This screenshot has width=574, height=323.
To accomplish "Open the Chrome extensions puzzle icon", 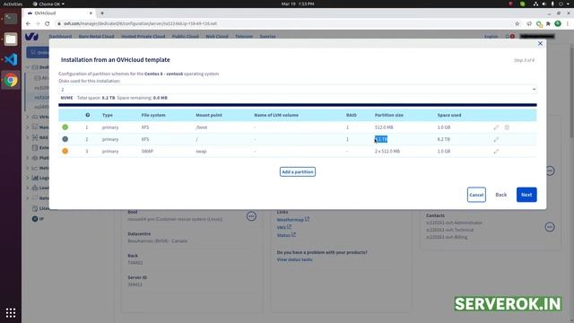I will pos(548,23).
